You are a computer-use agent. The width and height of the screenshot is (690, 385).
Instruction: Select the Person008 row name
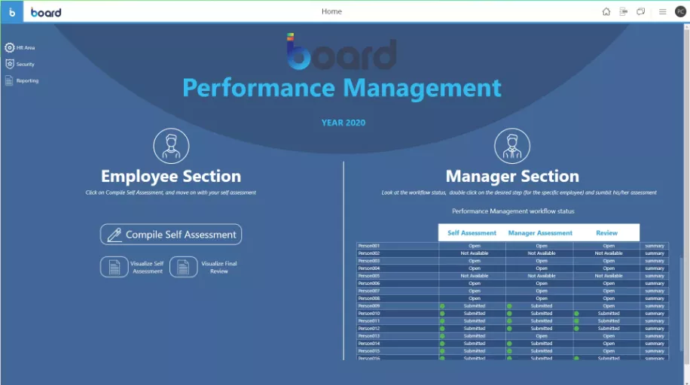pos(369,299)
